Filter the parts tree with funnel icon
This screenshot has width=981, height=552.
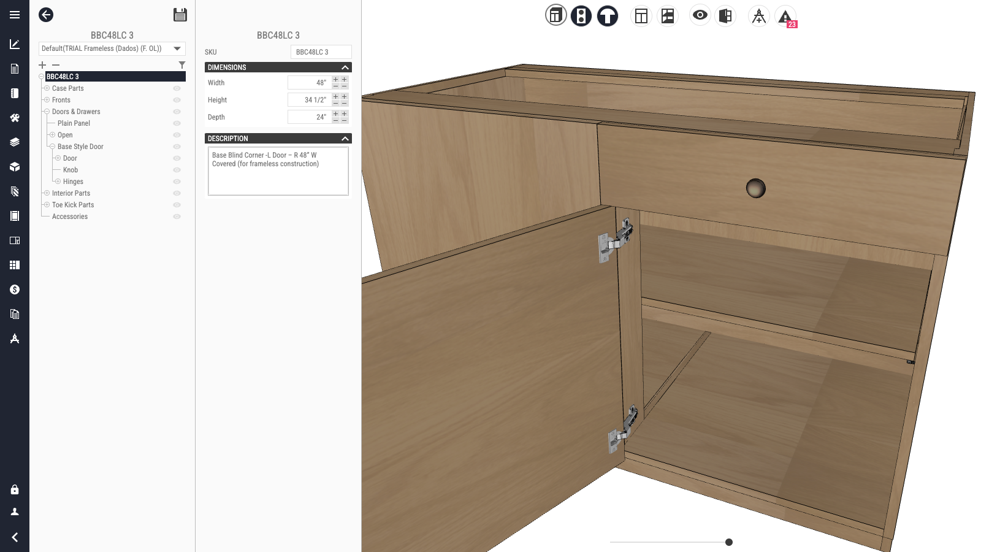182,65
